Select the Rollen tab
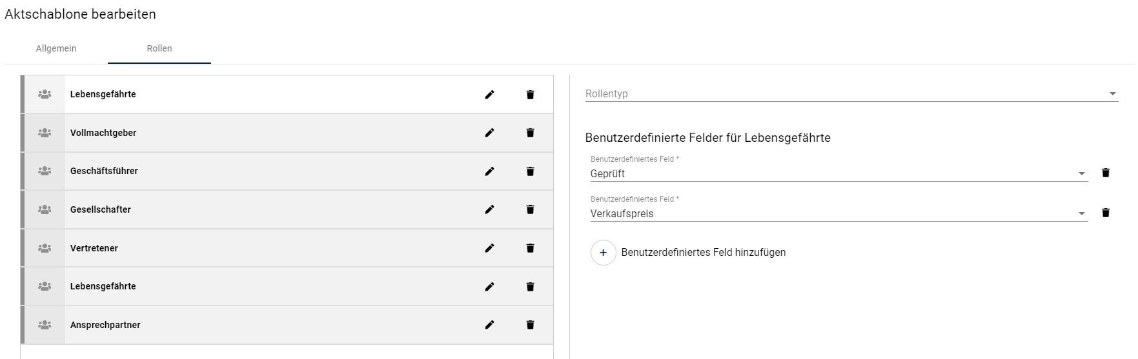This screenshot has height=359, width=1138. (x=159, y=48)
